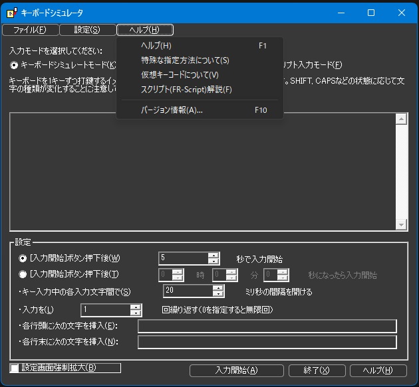Click the down arrow of the 20 milliseconds spinner
The width and height of the screenshot is (419, 387).
click(218, 294)
